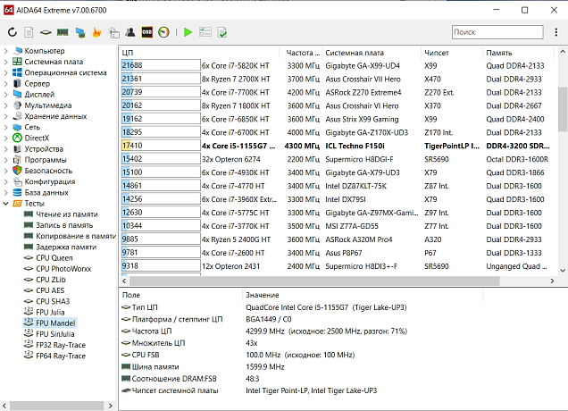The height and width of the screenshot is (411, 568).
Task: Open the OSD panel toolbar icon
Action: point(146,32)
